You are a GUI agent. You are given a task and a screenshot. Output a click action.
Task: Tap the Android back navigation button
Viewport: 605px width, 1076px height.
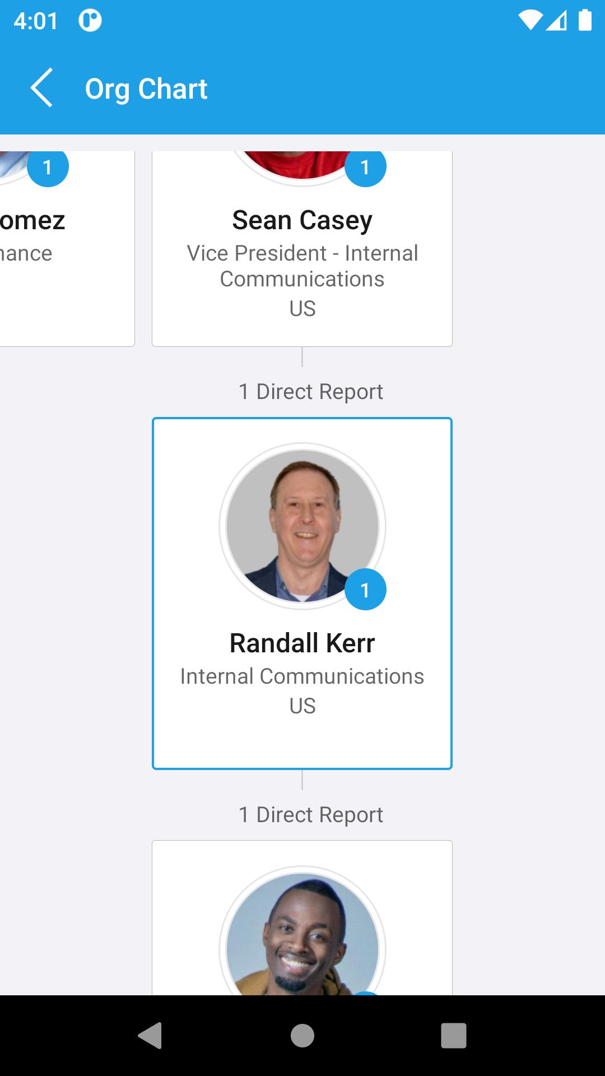coord(150,1035)
